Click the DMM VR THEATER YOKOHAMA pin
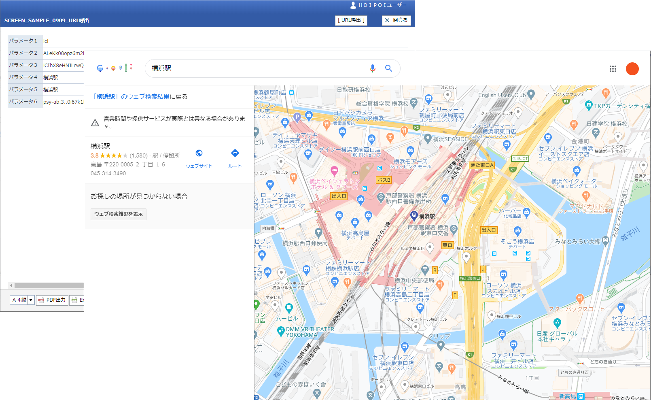Screen dimensions: 651x400 tap(280, 332)
